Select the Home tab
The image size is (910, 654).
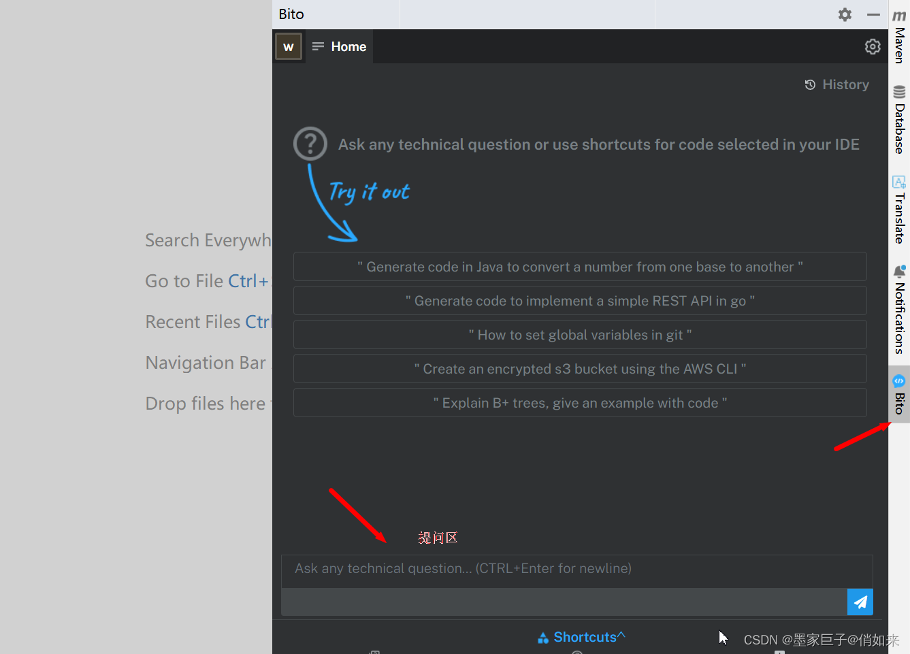coord(339,46)
